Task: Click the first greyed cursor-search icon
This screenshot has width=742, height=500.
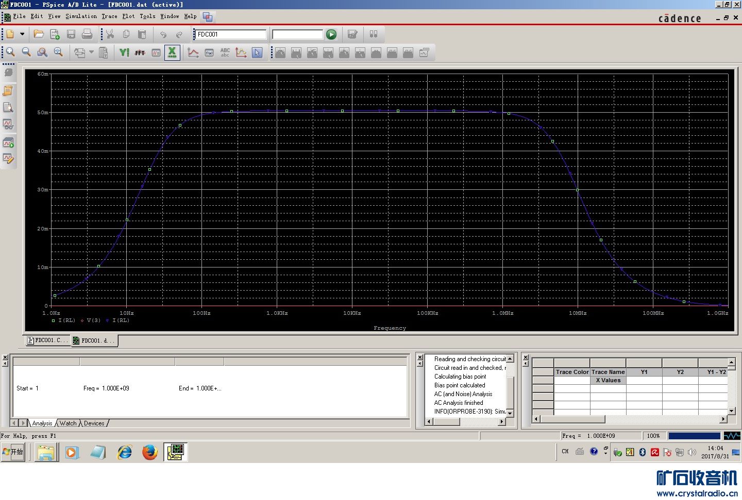Action: coord(280,52)
